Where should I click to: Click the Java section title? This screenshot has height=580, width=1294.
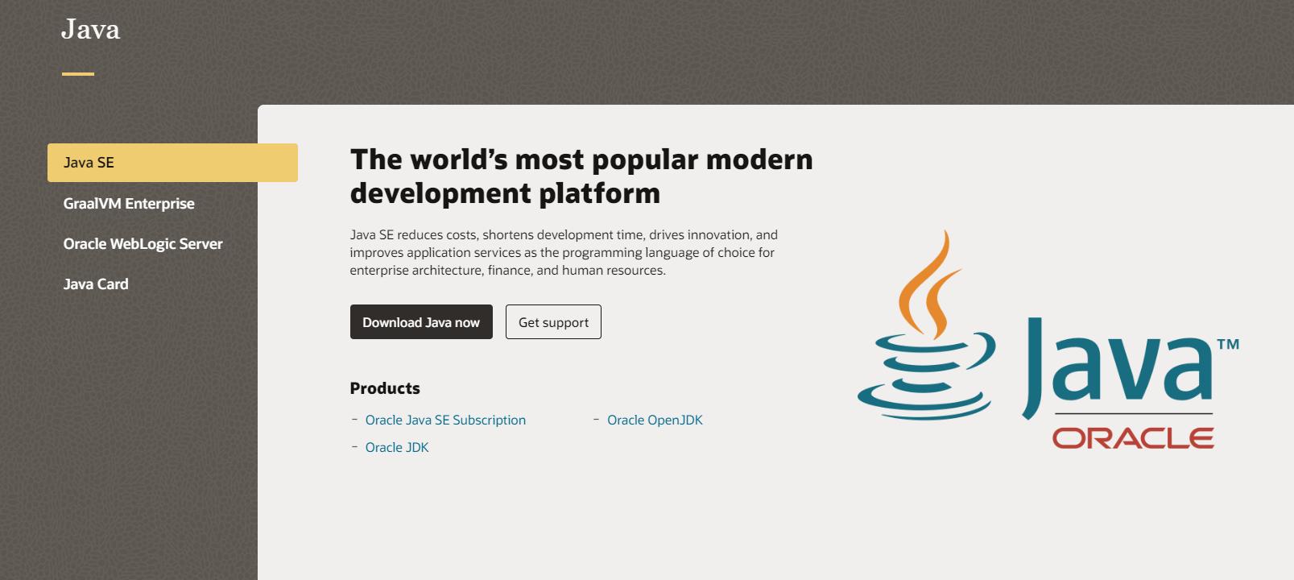click(x=91, y=30)
